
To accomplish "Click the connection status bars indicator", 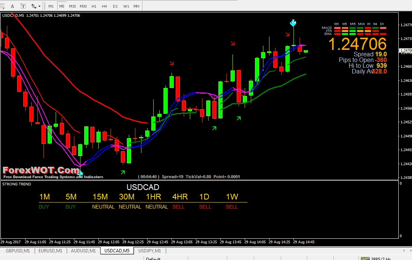I will tap(365, 258).
